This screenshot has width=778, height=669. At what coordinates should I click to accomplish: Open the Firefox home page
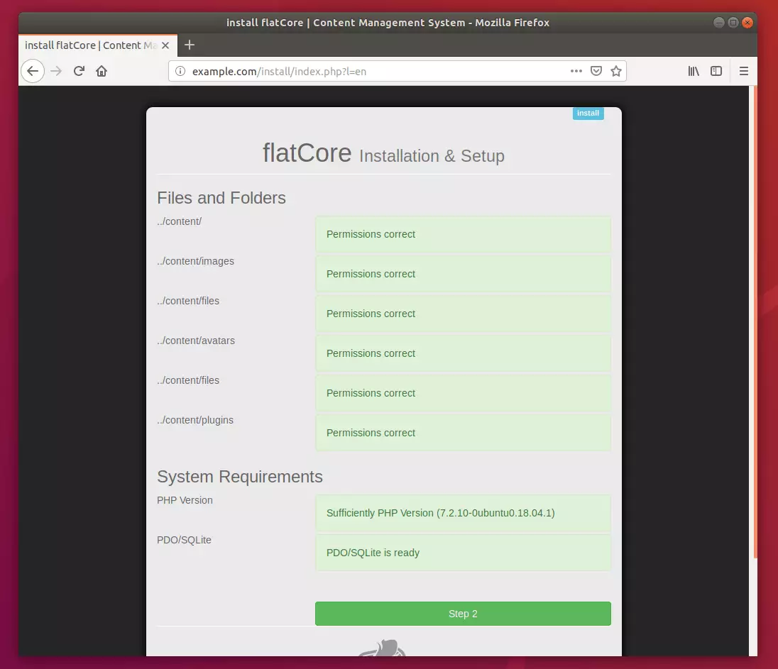click(102, 72)
